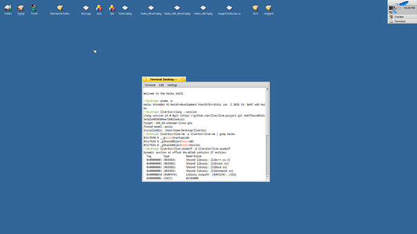The width and height of the screenshot is (417, 234).
Task: Click the Terminal scrollbar down arrow
Action: [x=267, y=177]
